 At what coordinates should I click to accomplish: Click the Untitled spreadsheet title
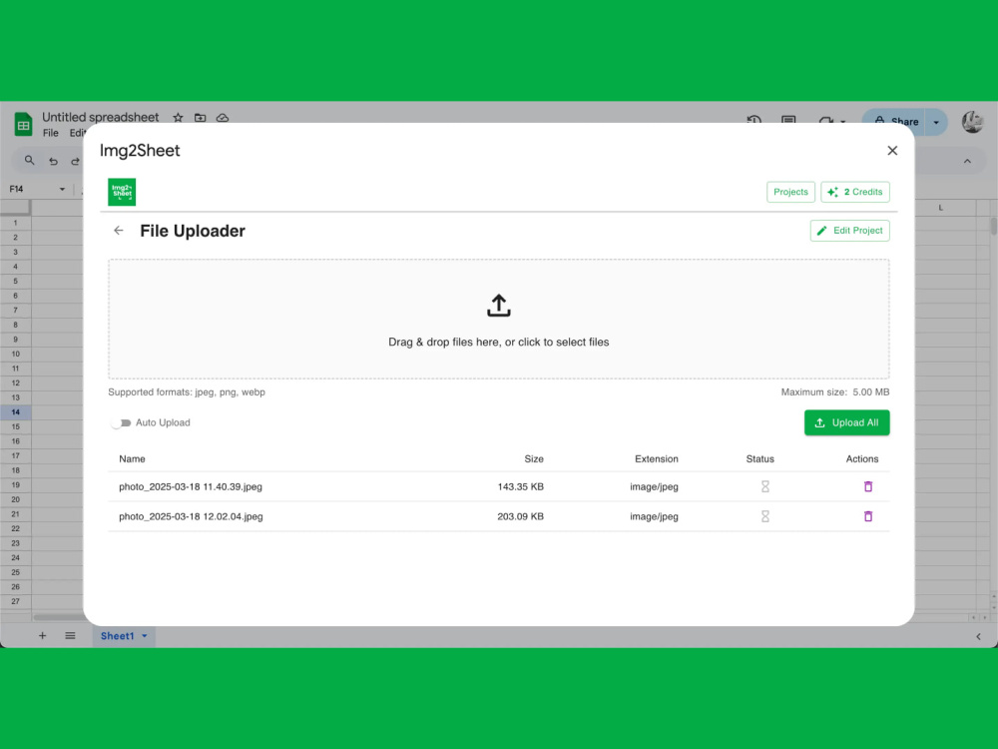101,117
